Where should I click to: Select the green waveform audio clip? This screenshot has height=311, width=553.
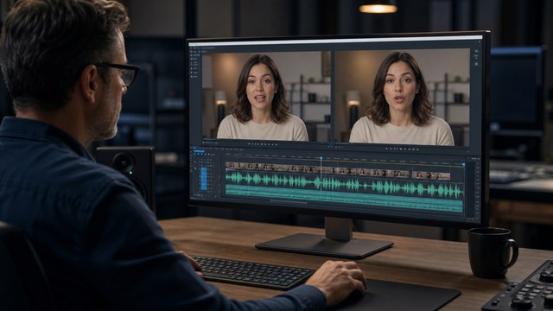coord(344,185)
